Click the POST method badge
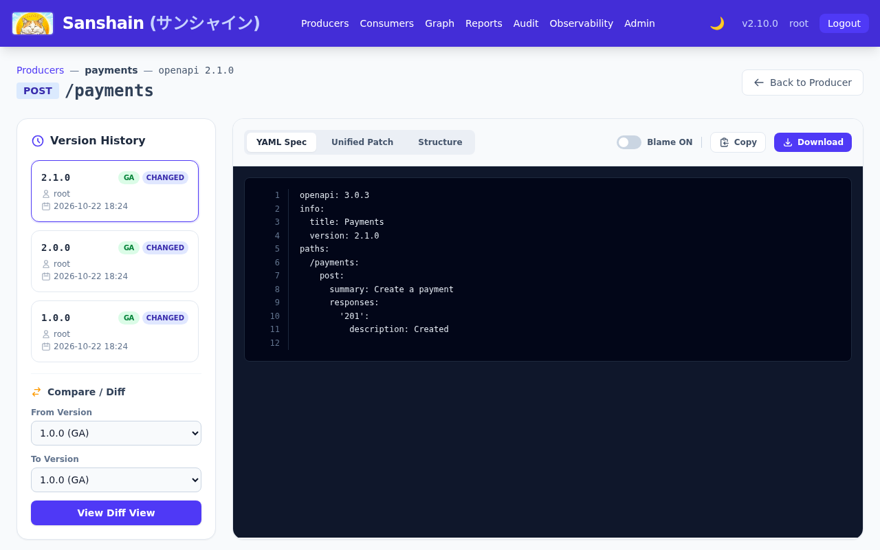The width and height of the screenshot is (880, 550). (x=38, y=91)
